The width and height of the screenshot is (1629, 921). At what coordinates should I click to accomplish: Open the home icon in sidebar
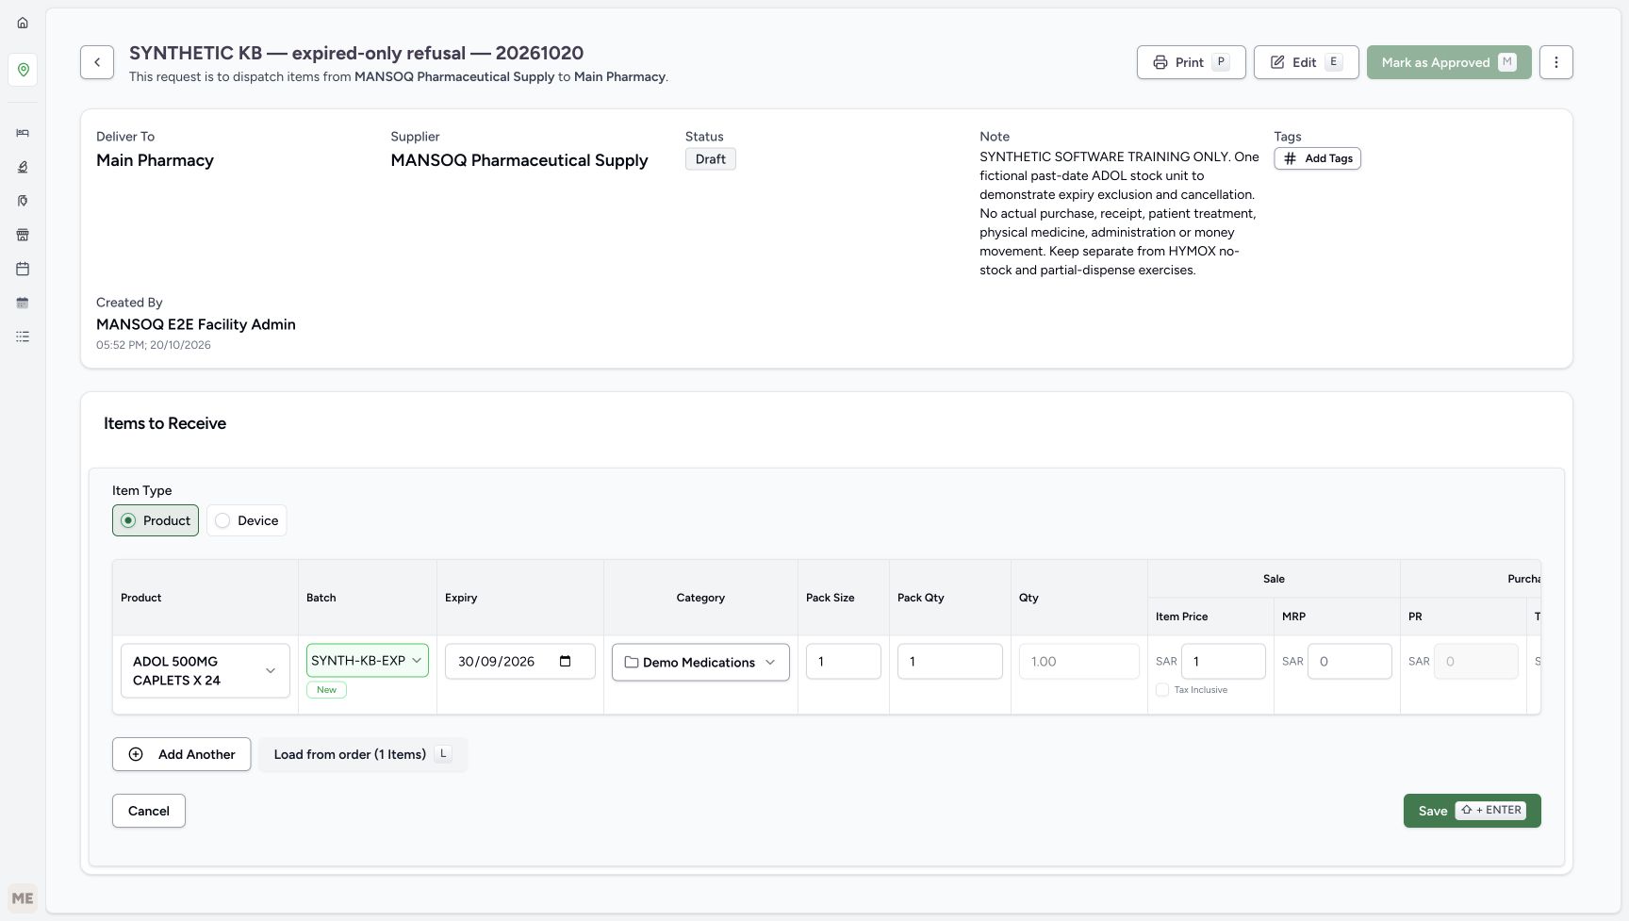coord(23,23)
